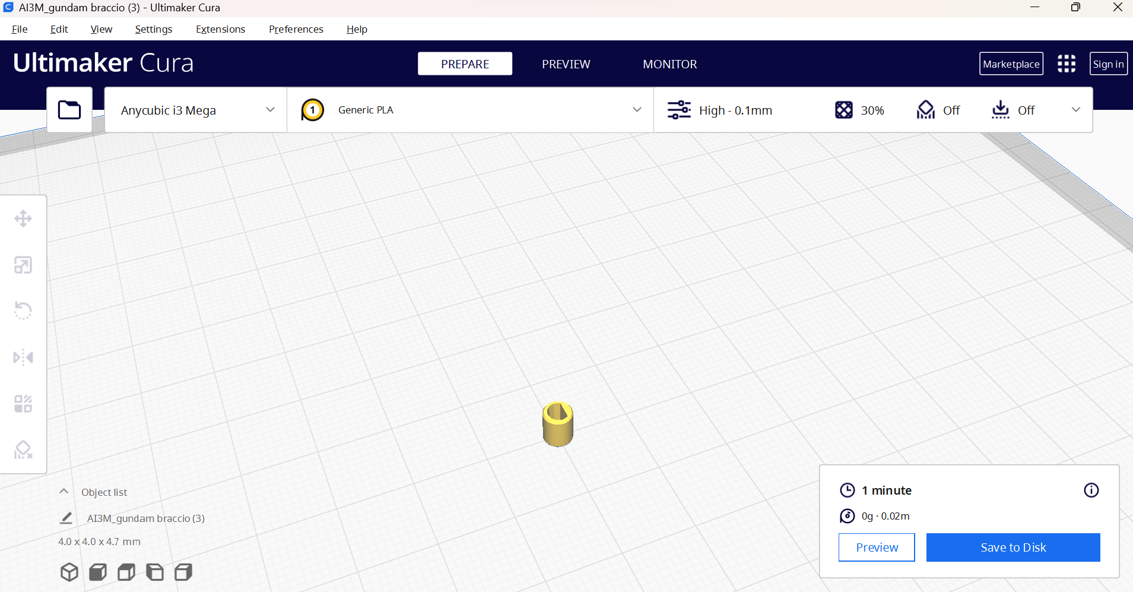Viewport: 1133px width, 592px height.
Task: Switch to 3D perspective view cube
Action: click(69, 572)
